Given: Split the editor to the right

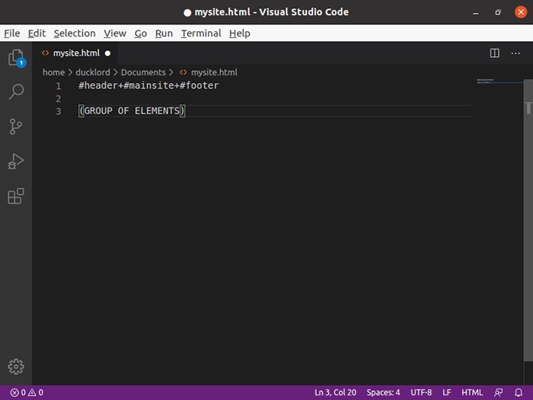Looking at the screenshot, I should 495,53.
